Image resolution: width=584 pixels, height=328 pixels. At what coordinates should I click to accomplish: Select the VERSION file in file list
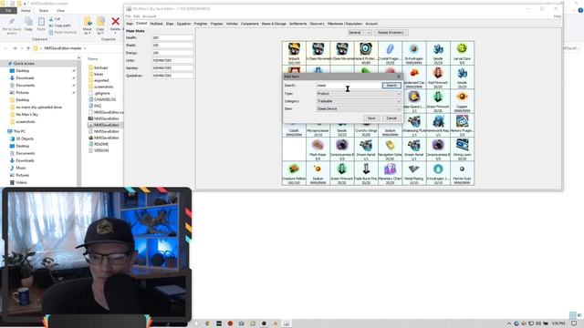coord(101,150)
